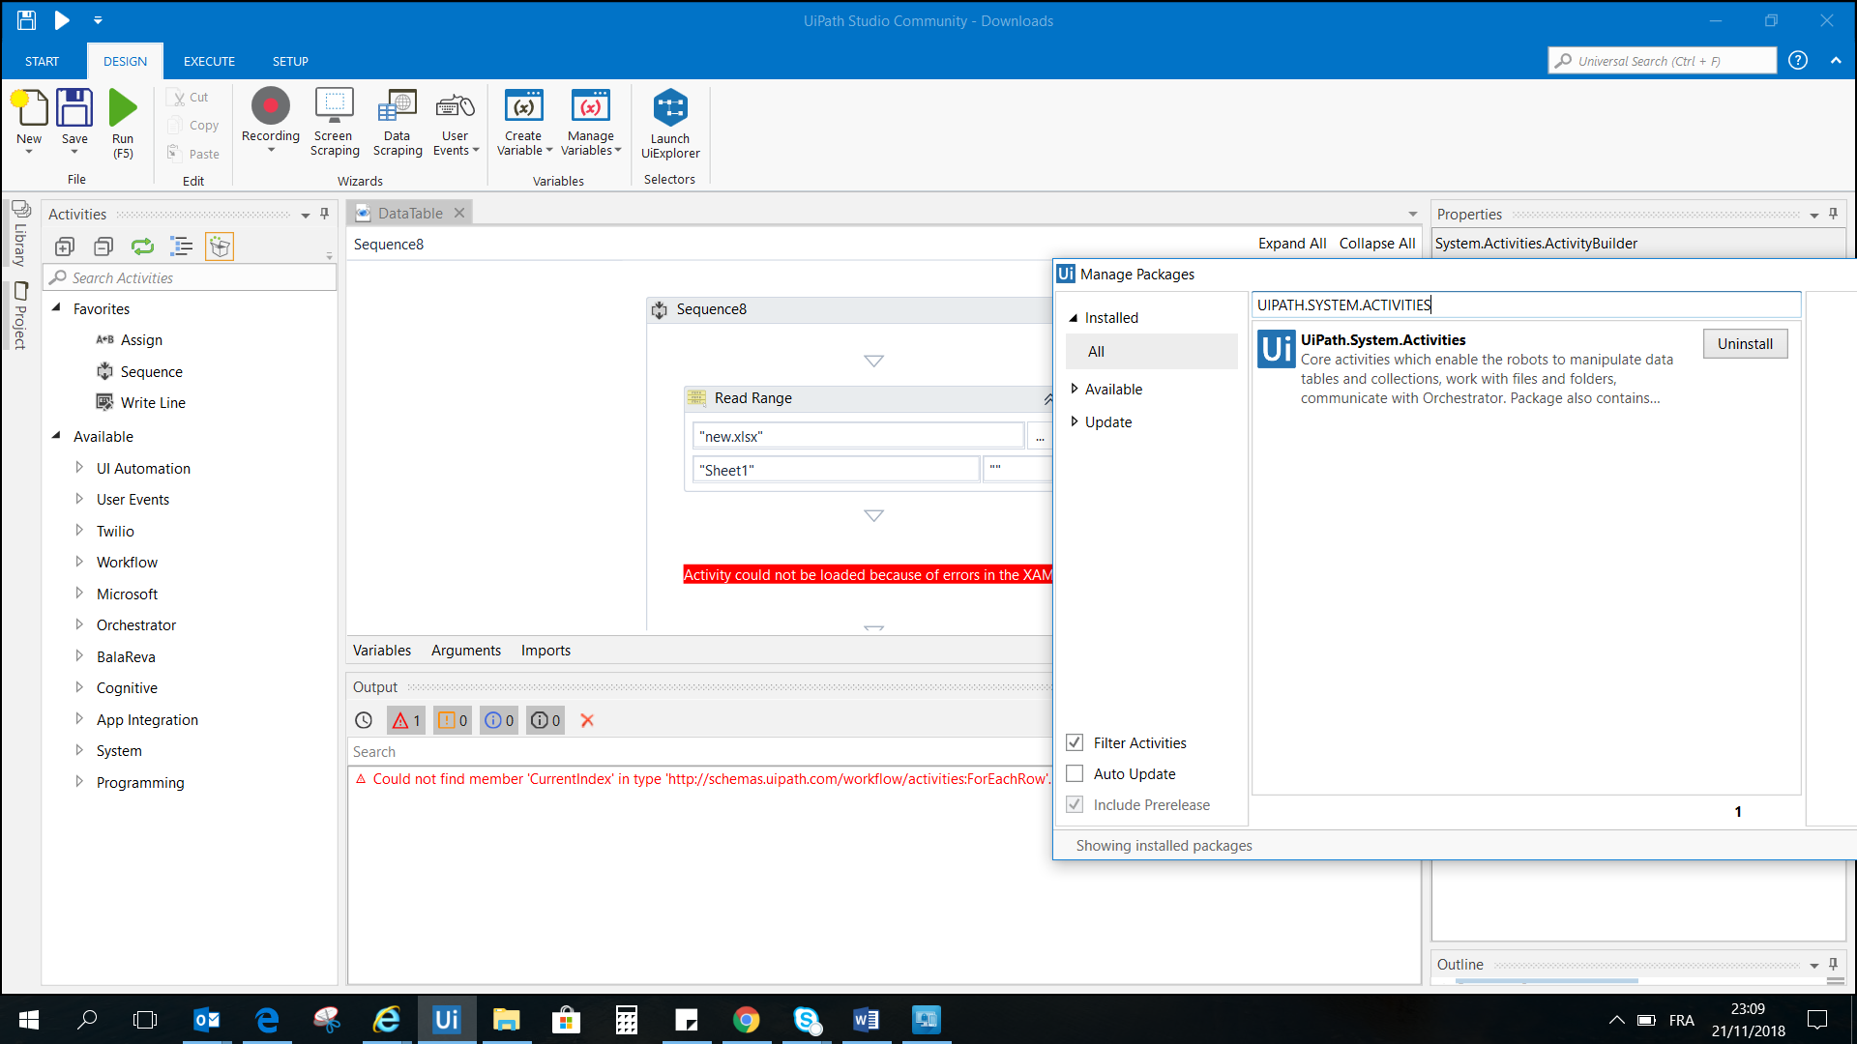Expand the Available packages node
Screen dimensions: 1857x1044
[x=1075, y=389]
